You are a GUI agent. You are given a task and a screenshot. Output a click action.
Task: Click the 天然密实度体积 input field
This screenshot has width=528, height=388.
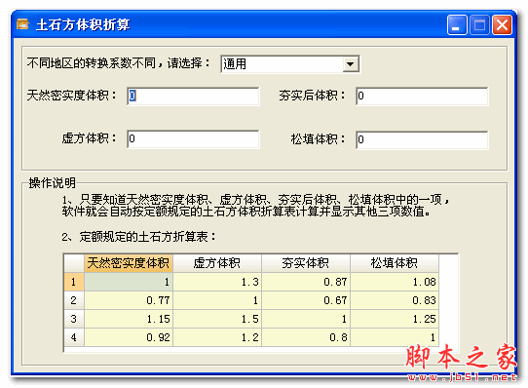(x=193, y=97)
